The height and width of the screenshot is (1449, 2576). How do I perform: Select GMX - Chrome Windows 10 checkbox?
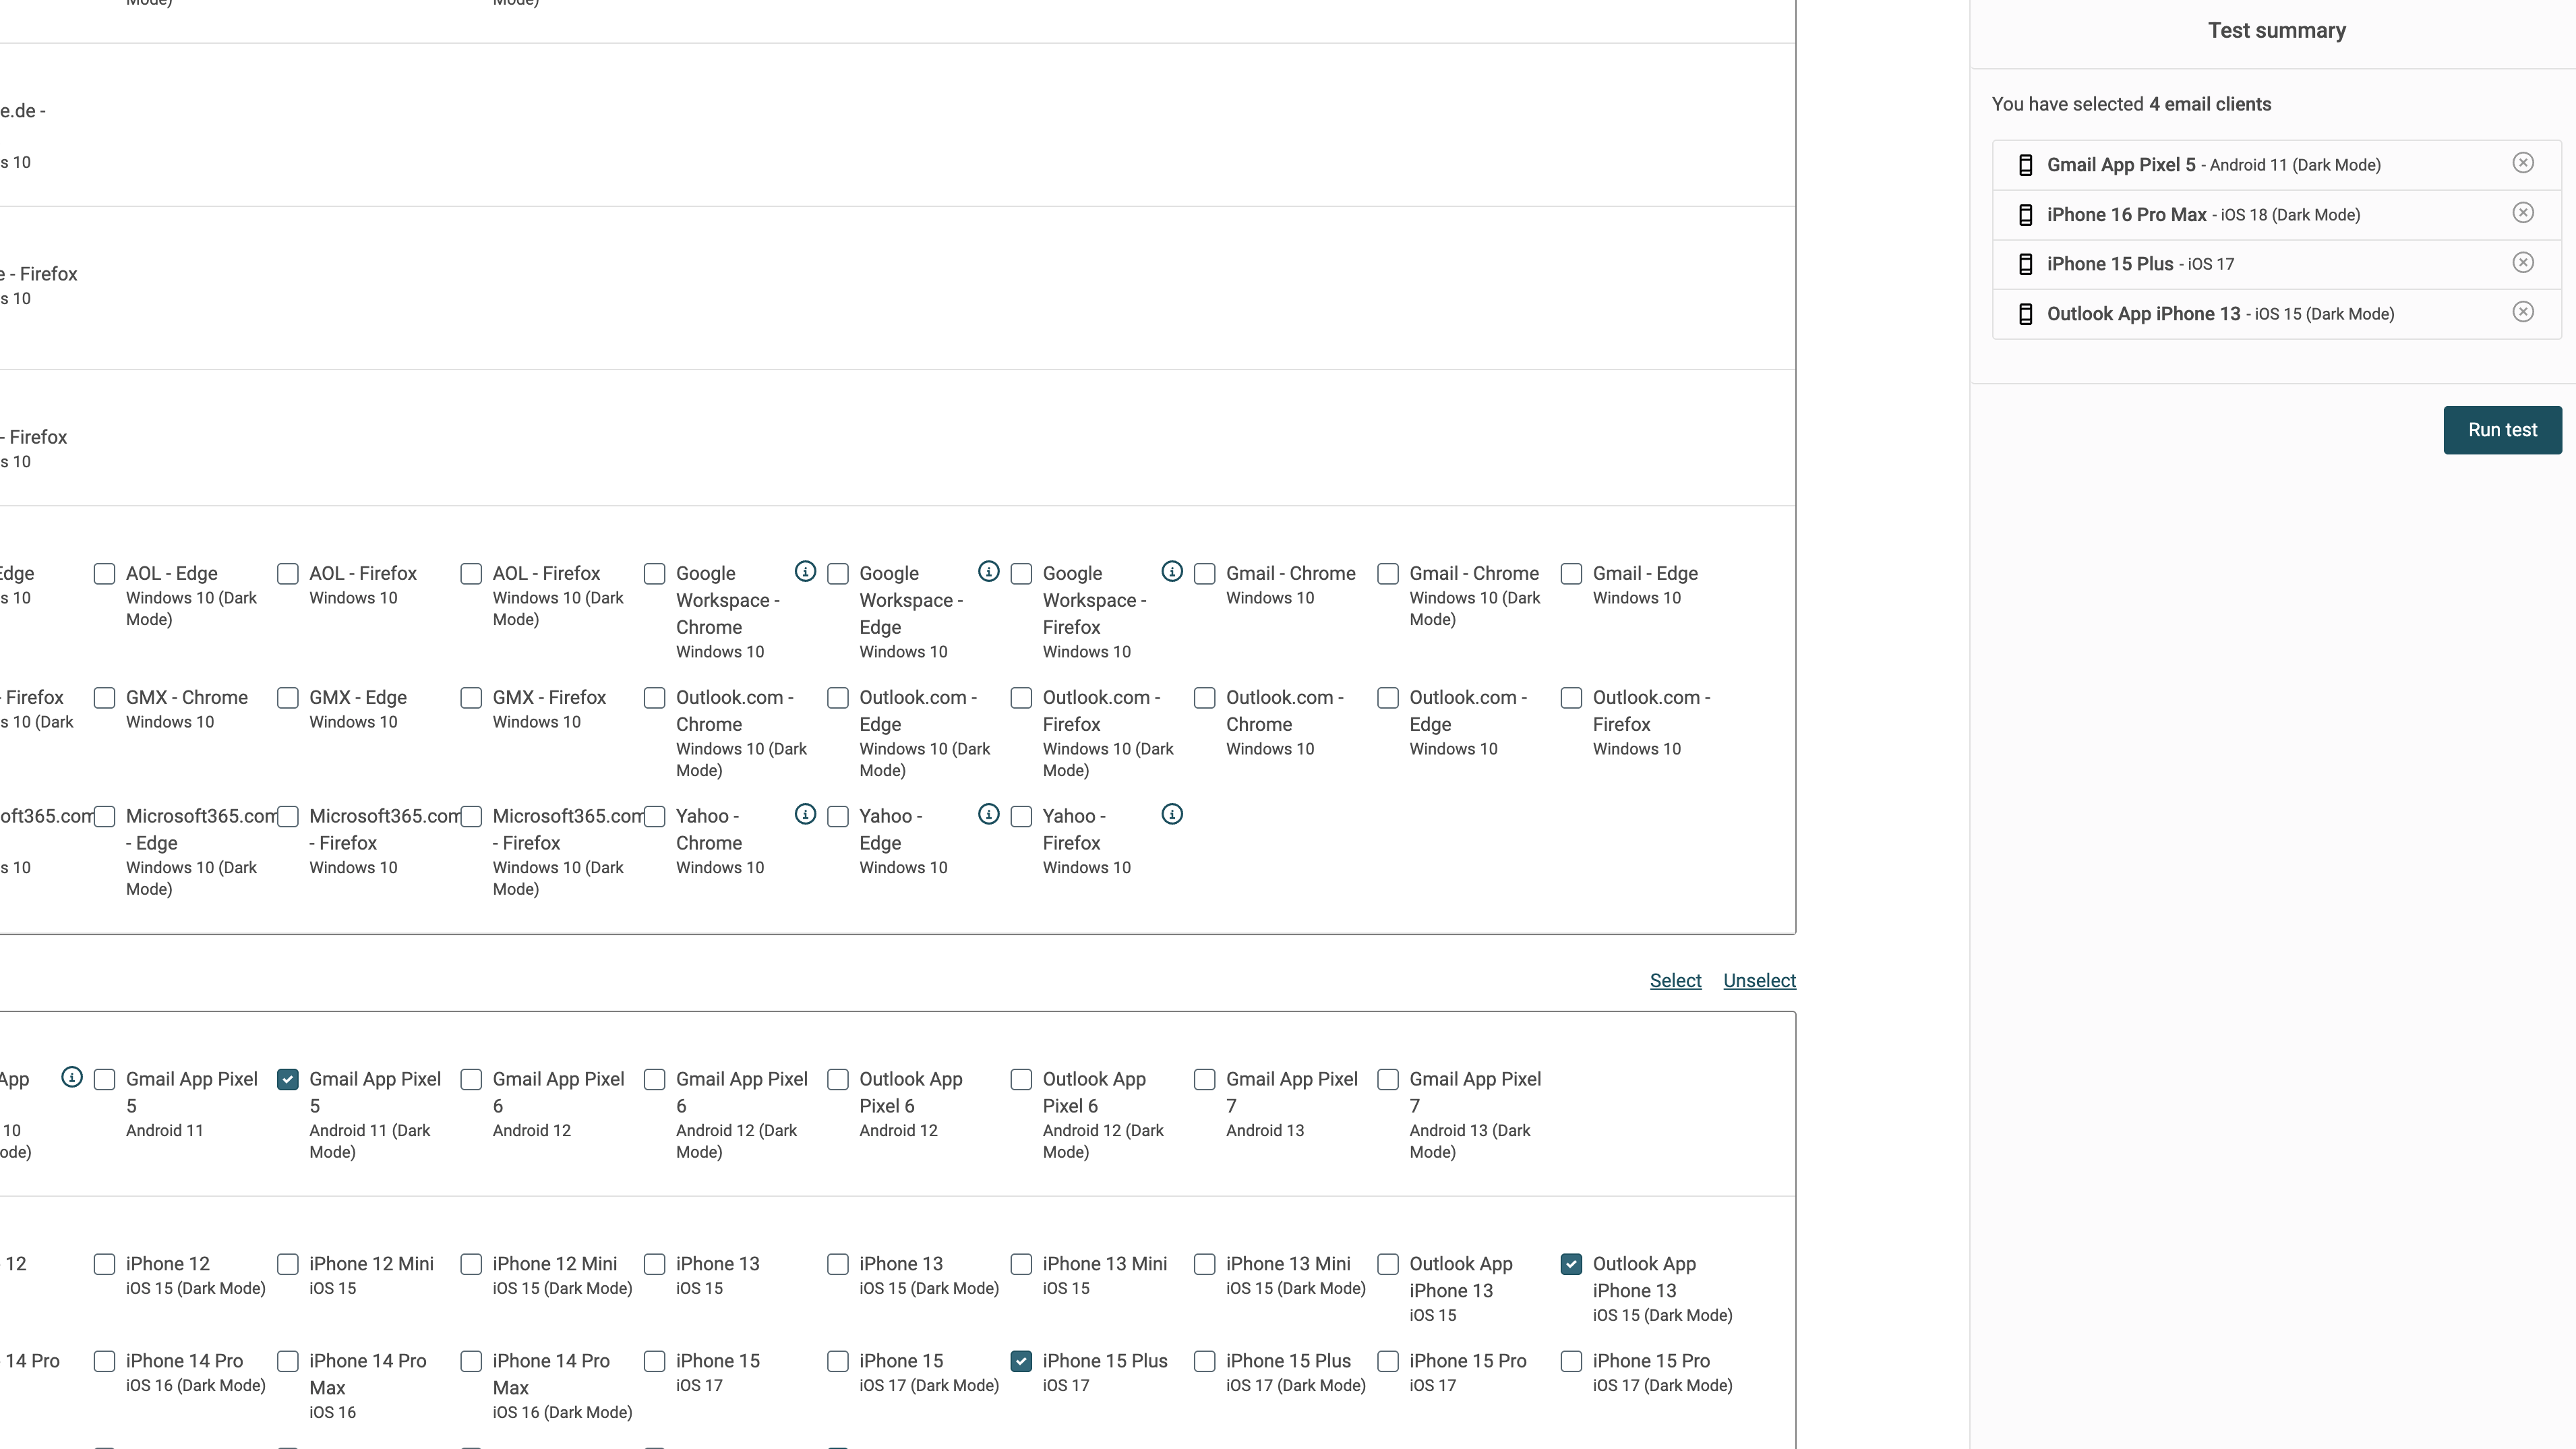click(x=104, y=698)
